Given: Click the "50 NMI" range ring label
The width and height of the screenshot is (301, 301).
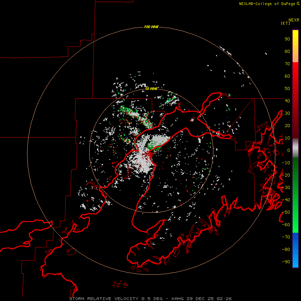Looking at the screenshot, I should click(151, 89).
